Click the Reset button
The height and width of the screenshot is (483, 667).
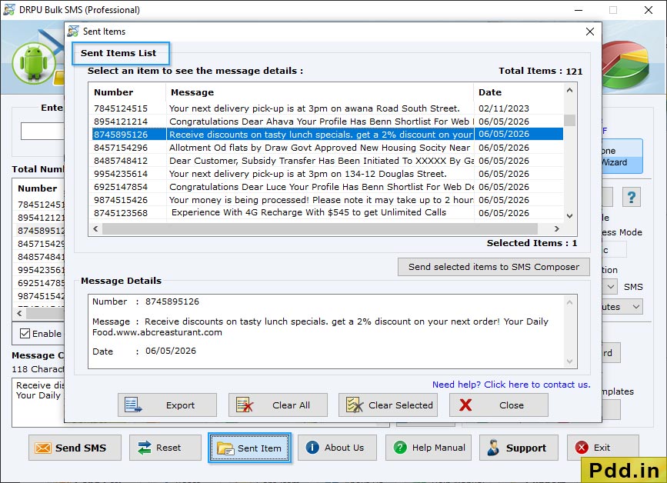[x=165, y=448]
